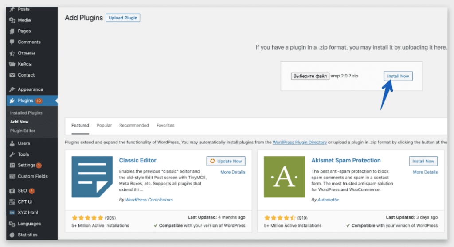Switch to the Favorites tab

tap(165, 126)
